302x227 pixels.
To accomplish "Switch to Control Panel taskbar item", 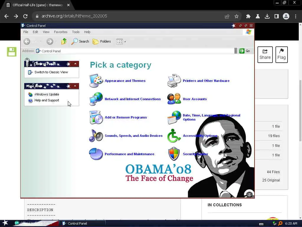I will pos(83,223).
